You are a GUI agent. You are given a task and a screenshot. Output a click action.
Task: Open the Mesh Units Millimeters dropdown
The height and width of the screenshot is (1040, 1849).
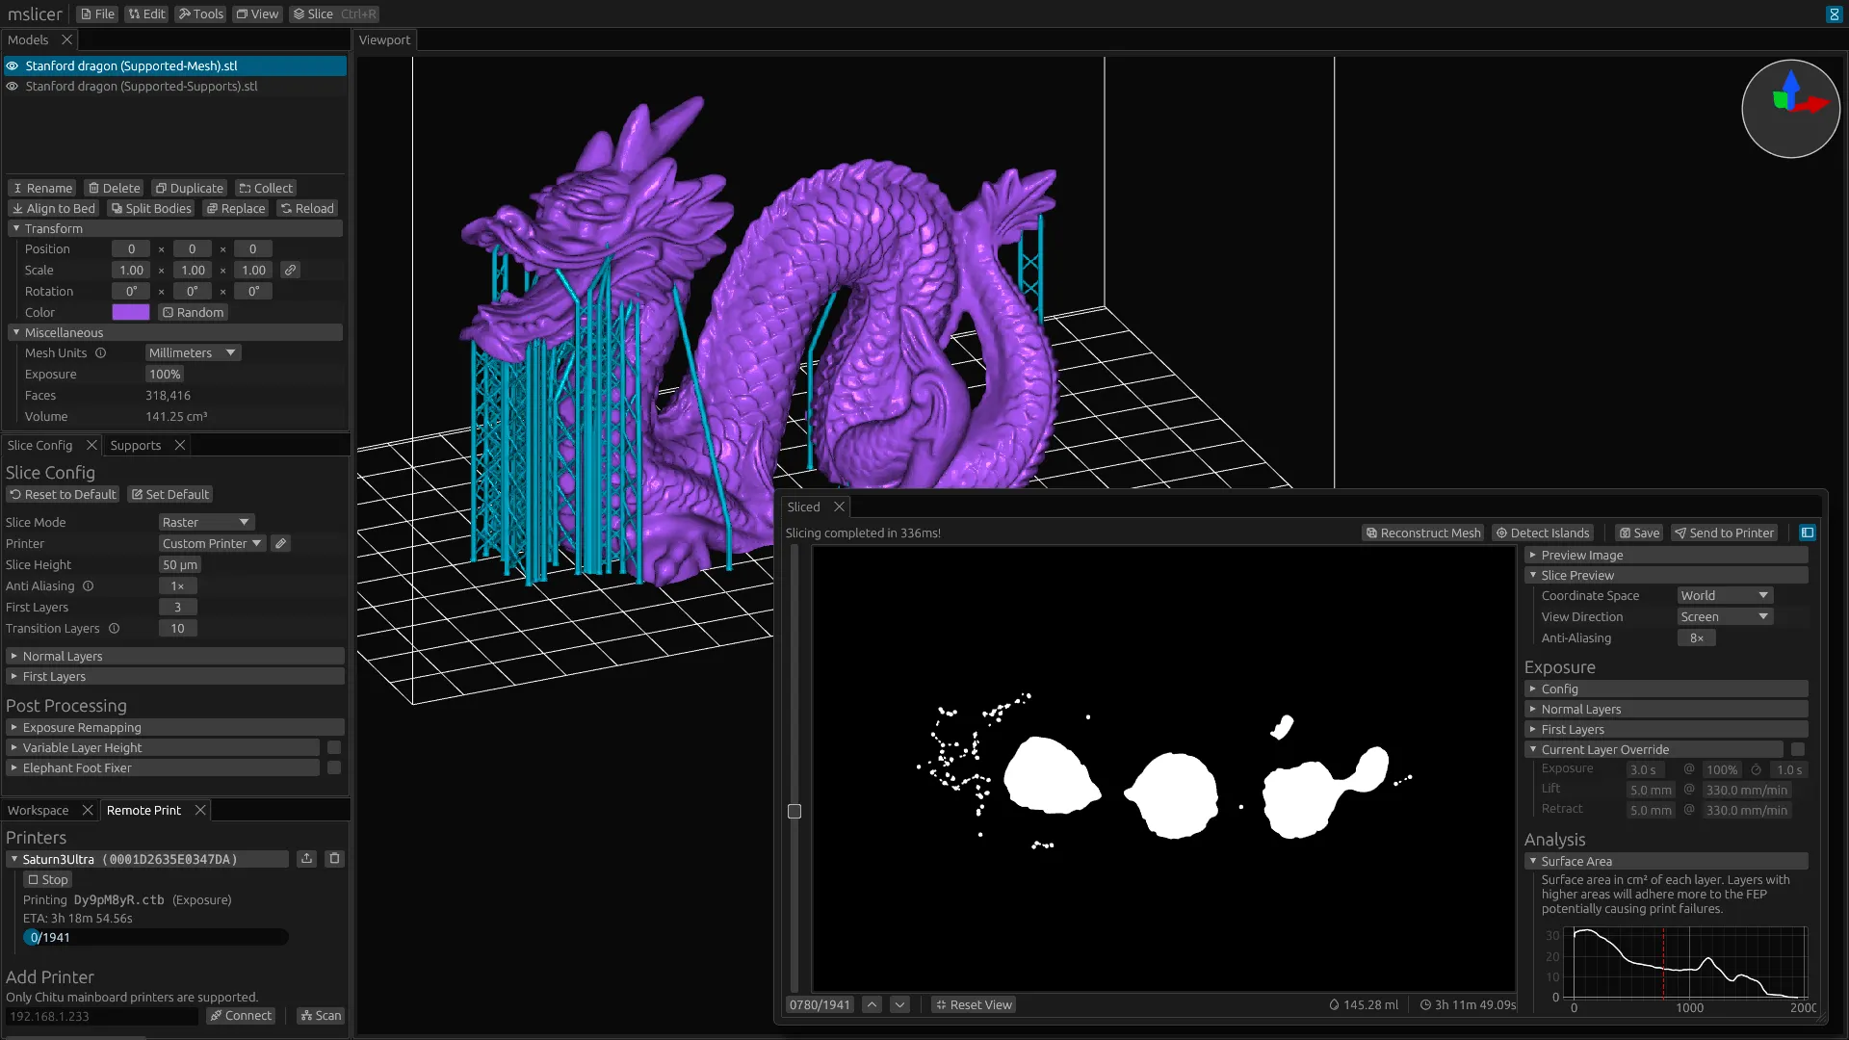[x=193, y=353]
